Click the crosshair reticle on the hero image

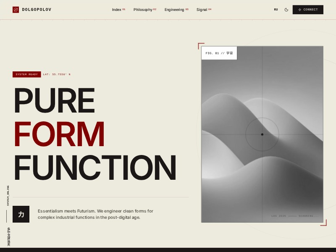(262, 134)
